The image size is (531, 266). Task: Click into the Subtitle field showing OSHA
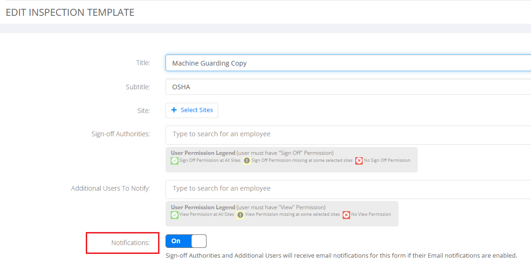click(348, 87)
